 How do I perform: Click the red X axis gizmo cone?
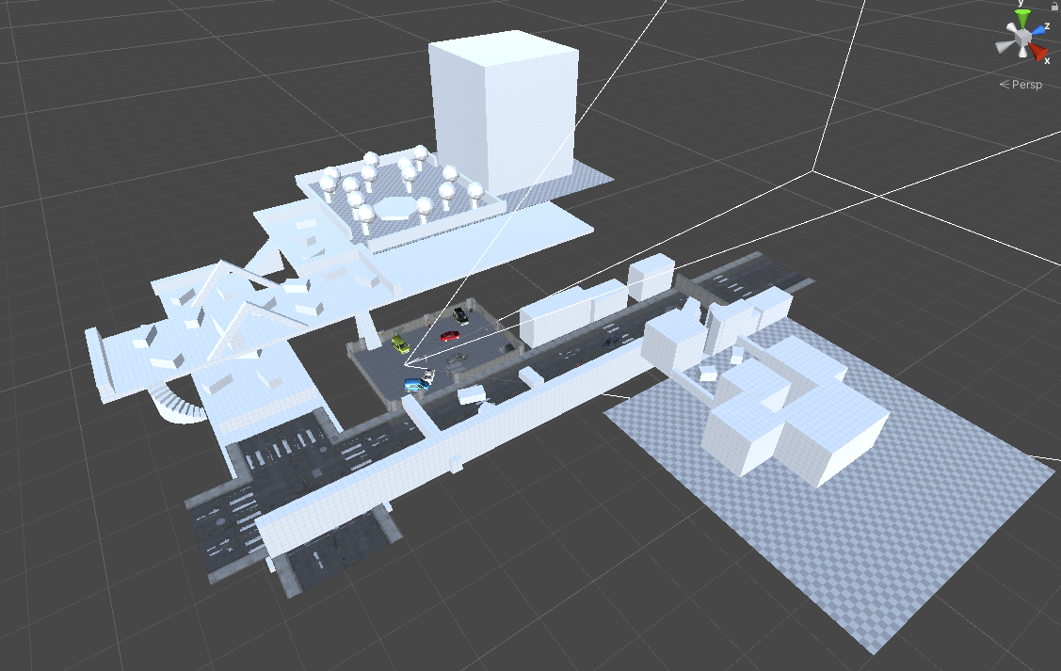(x=1038, y=53)
